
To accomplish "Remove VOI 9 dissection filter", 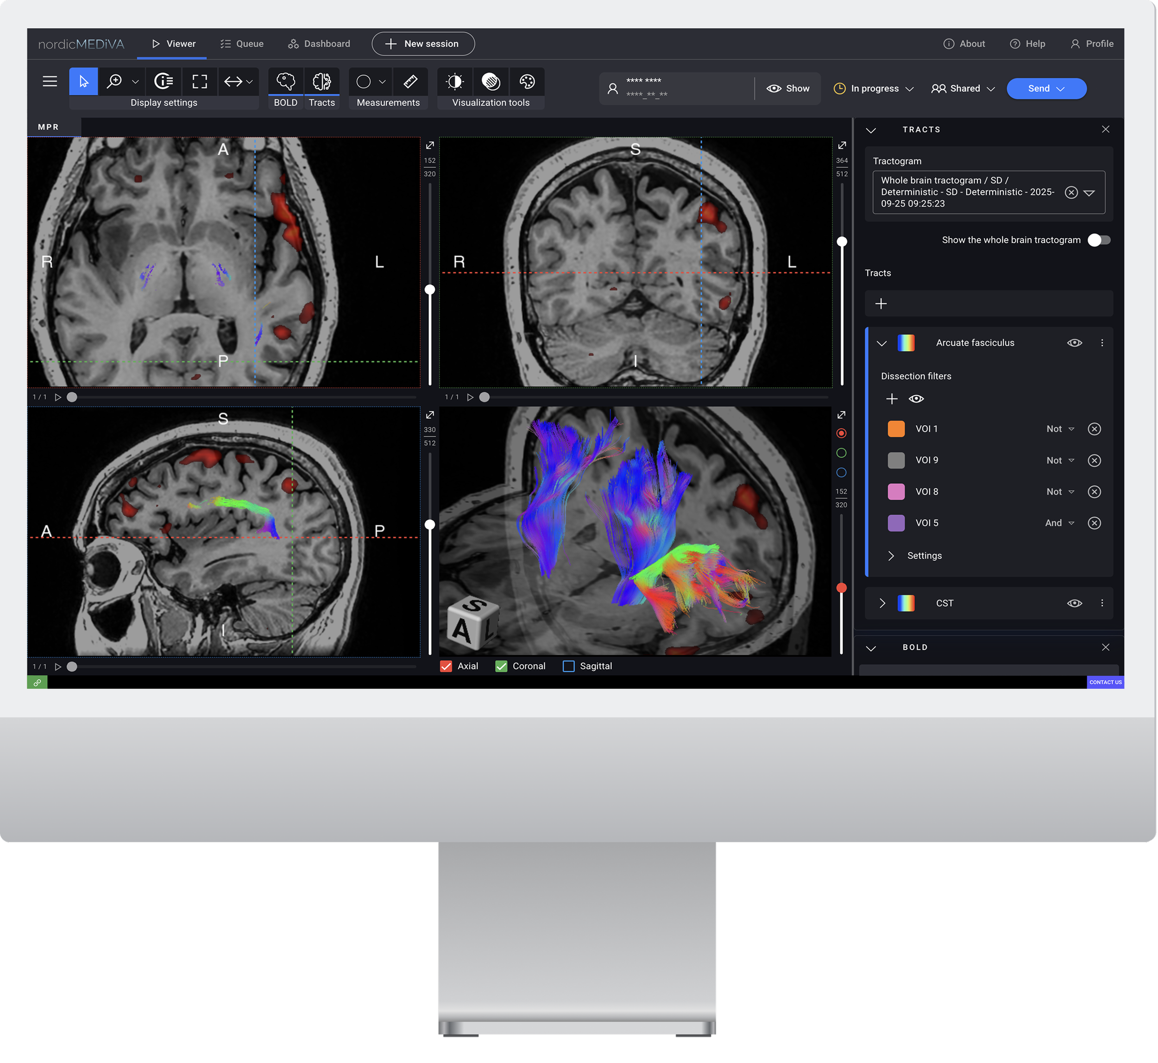I will coord(1094,460).
